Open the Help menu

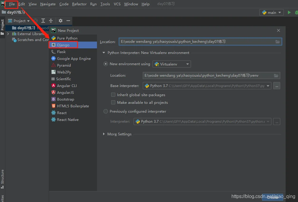(x=145, y=4)
